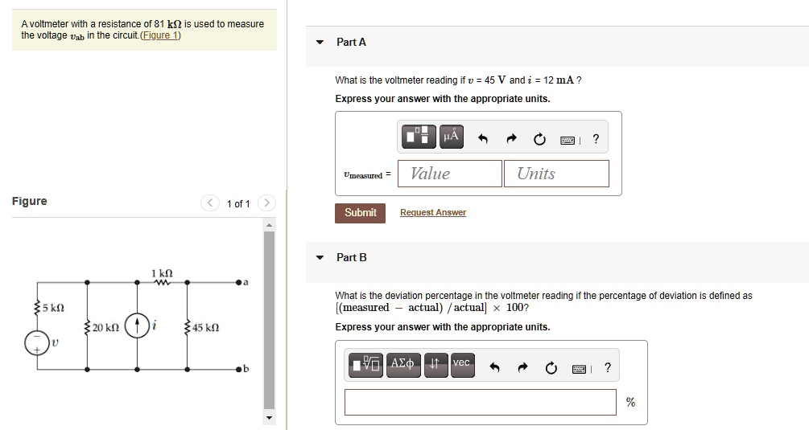Viewport: 809px width, 430px height.
Task: Open the fraction templates tool in Part A
Action: coord(419,137)
